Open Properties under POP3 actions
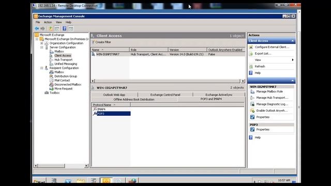Viewport: 331px width, 186px height. (x=263, y=130)
